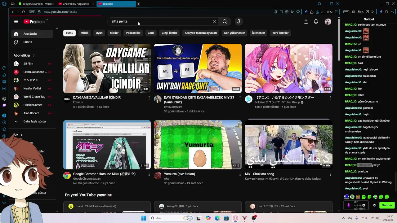Start voice search with microphone icon
397x223 pixels.
(239, 21)
